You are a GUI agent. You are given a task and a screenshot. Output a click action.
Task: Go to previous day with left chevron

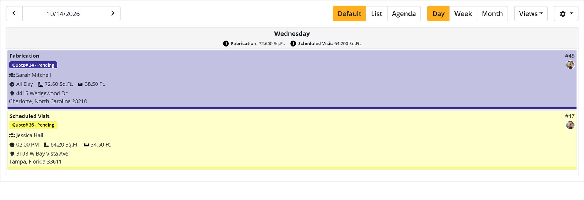[x=14, y=13]
